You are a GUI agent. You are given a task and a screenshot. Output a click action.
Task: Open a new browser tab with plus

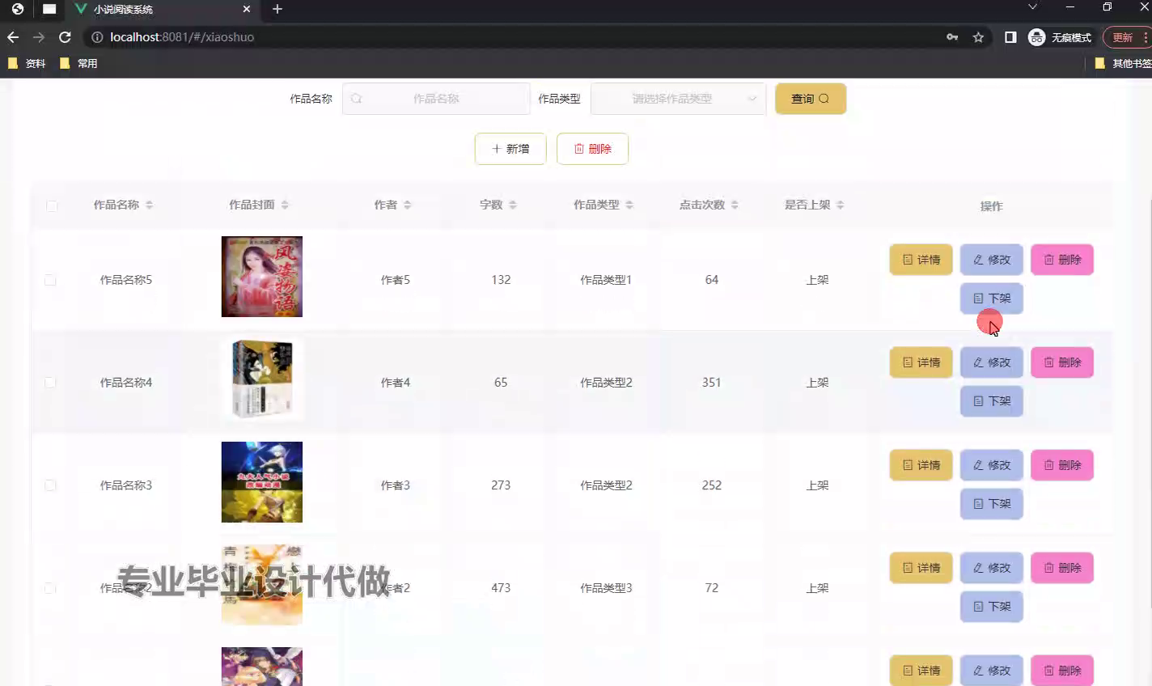point(277,9)
